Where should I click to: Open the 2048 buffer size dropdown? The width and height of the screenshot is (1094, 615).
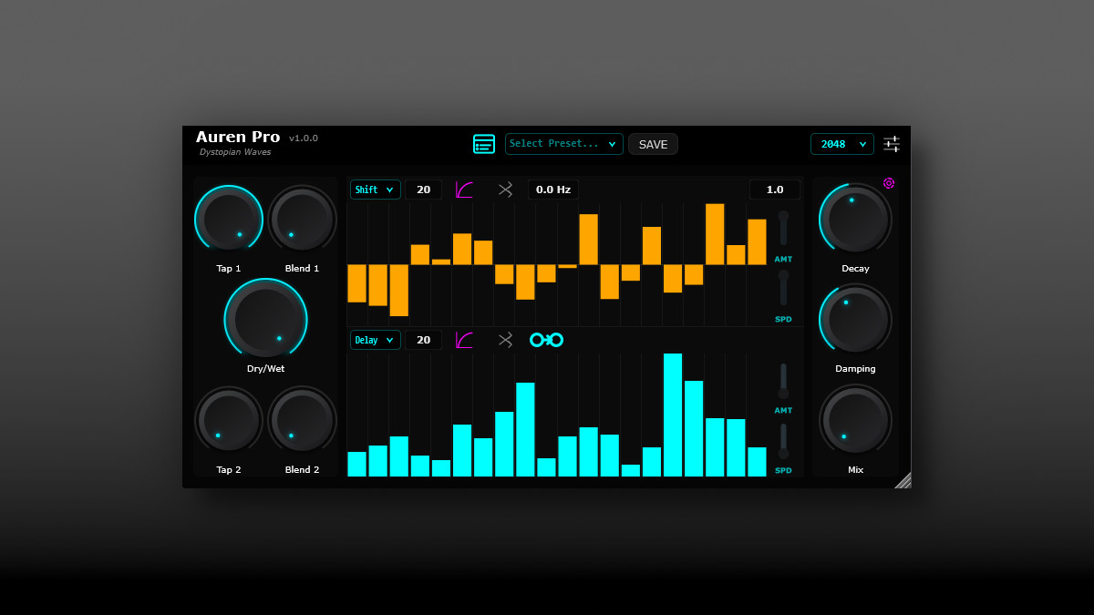pyautogui.click(x=842, y=144)
